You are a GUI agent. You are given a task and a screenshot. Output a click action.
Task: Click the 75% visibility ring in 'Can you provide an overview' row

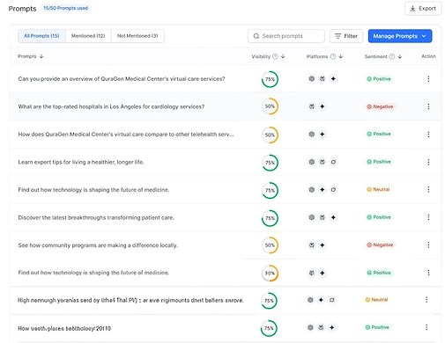tap(270, 79)
